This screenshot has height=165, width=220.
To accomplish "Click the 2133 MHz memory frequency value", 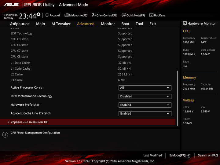I will click(189, 89).
